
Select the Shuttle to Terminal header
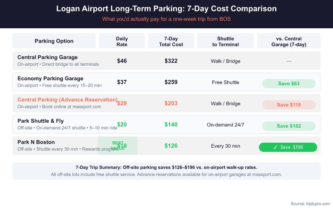point(225,41)
